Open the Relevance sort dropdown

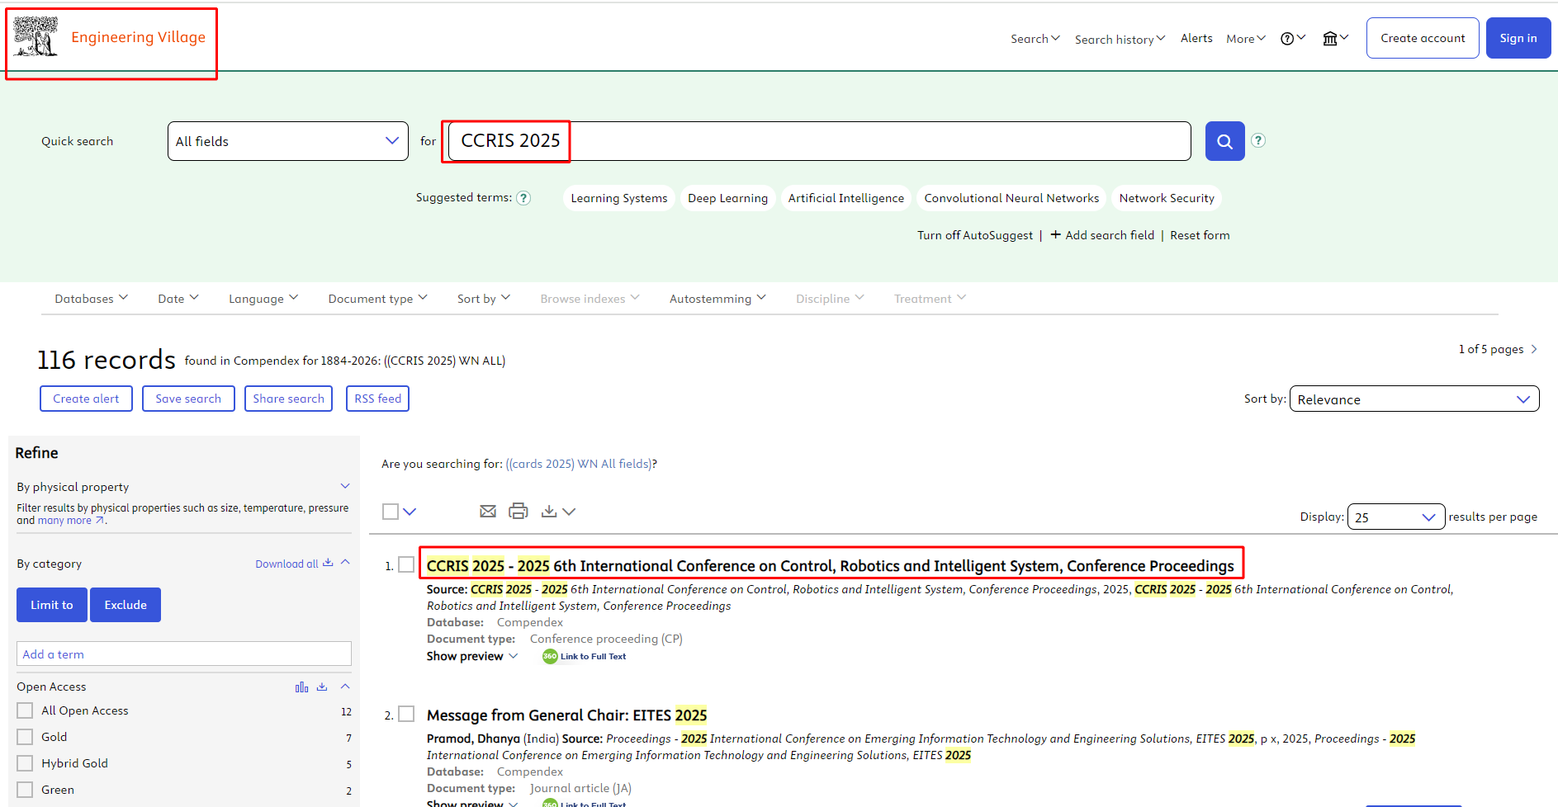click(1414, 399)
